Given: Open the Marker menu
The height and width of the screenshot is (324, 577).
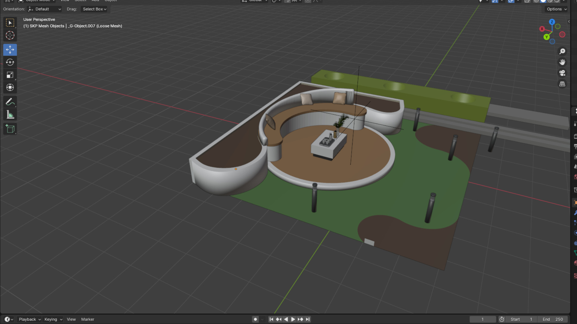Looking at the screenshot, I should [87, 319].
